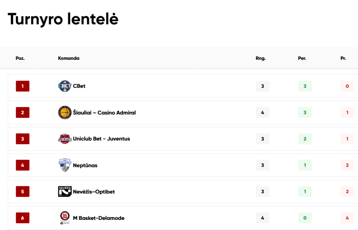Click the Nevėžis-Optibet logo

[x=65, y=192]
